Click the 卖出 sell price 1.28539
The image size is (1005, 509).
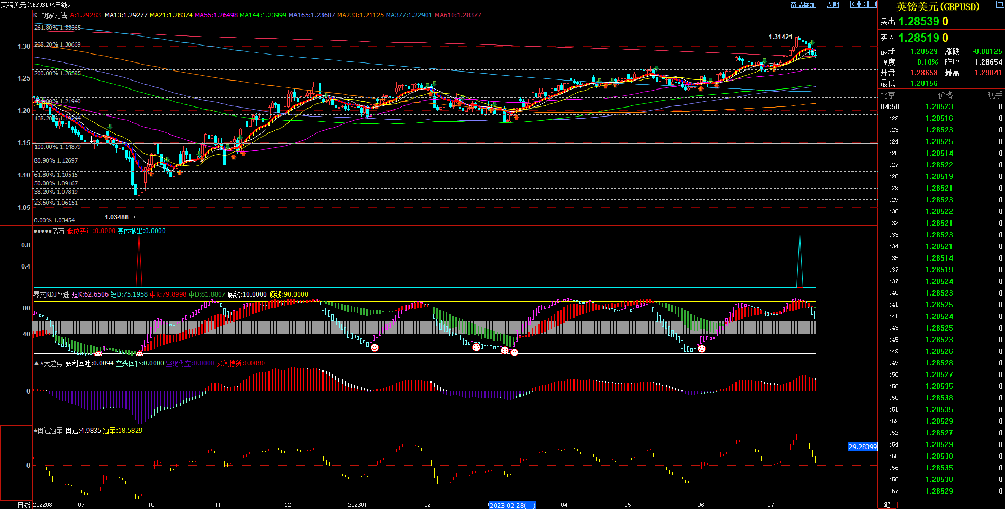coord(919,22)
